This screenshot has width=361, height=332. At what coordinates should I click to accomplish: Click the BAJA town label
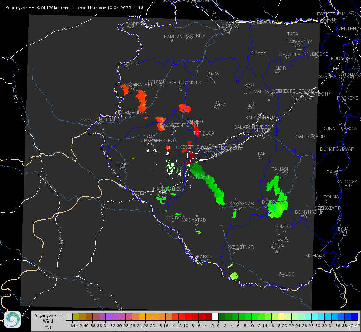[x=343, y=229]
